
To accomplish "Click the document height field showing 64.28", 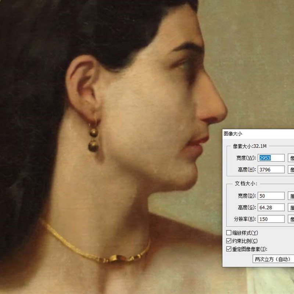I will click(x=271, y=208).
